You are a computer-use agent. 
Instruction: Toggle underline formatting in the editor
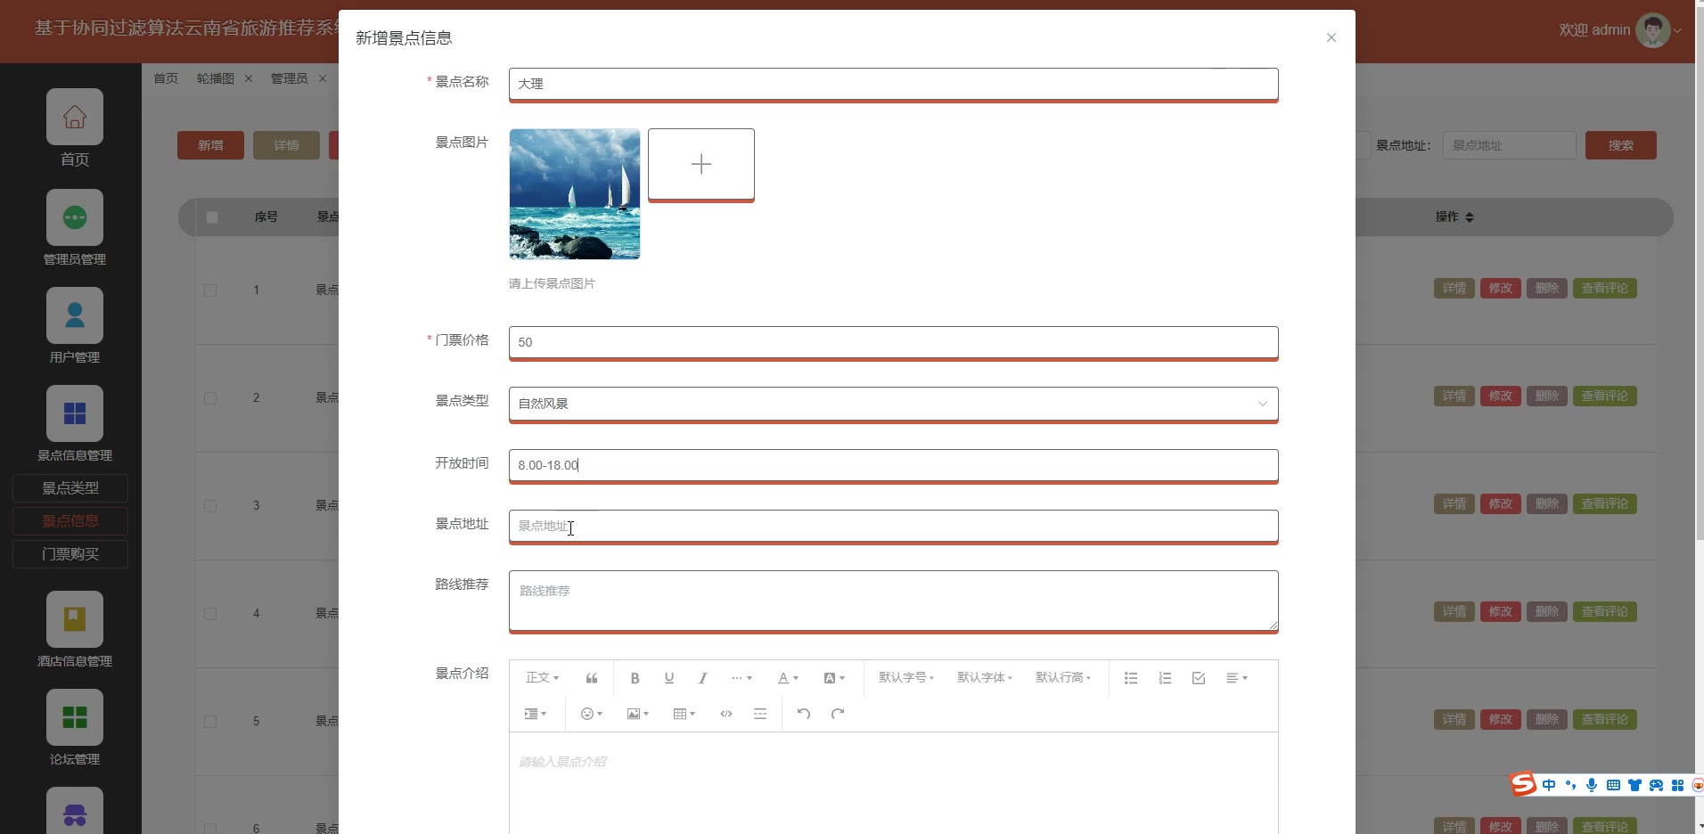(669, 678)
